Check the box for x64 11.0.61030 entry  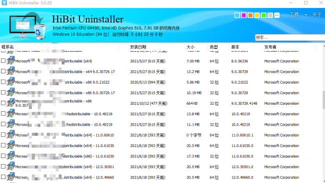pyautogui.click(x=3, y=145)
